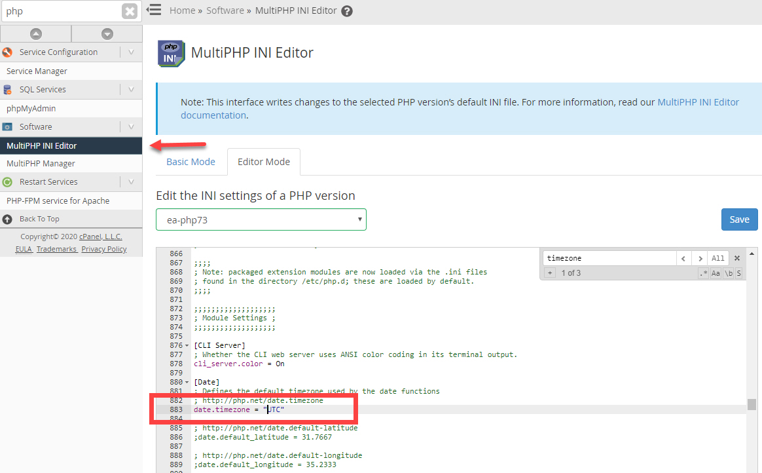Click the cli_server.color = On line
762x473 pixels.
click(239, 364)
